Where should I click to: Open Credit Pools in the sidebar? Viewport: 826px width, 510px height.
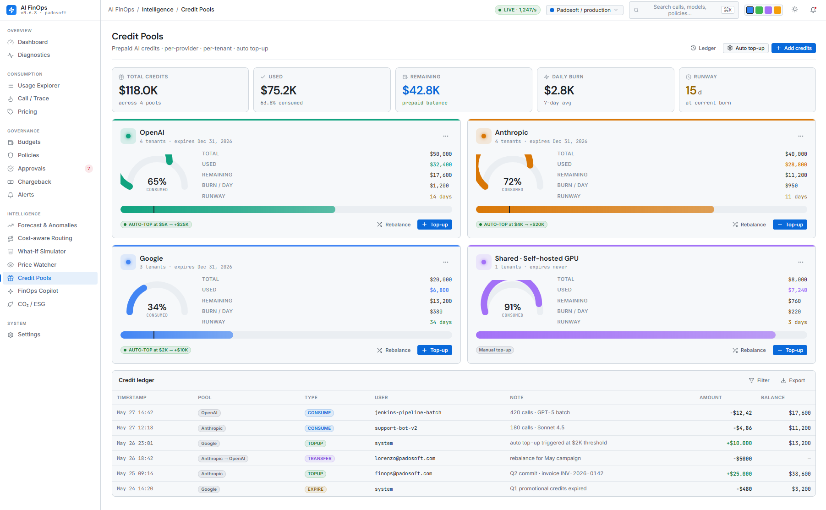50,278
